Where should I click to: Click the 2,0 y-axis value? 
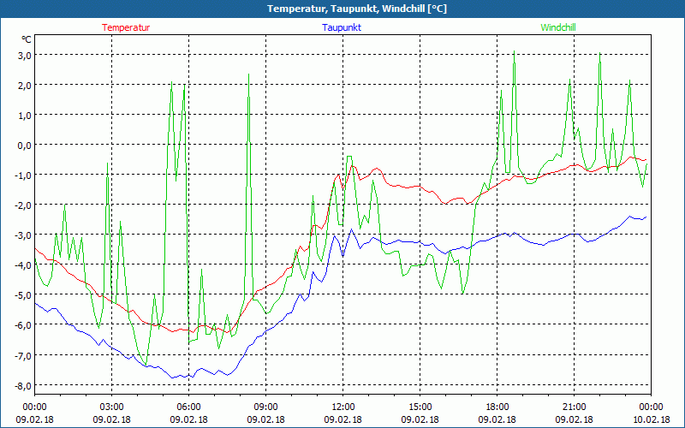pos(24,85)
